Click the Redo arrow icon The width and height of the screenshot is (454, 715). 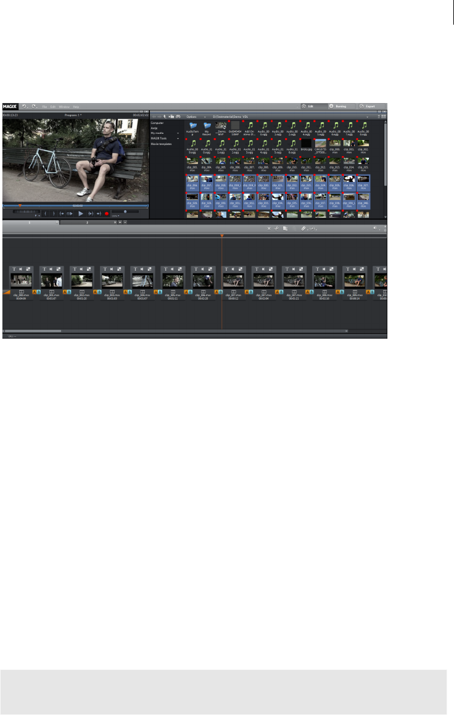point(34,106)
